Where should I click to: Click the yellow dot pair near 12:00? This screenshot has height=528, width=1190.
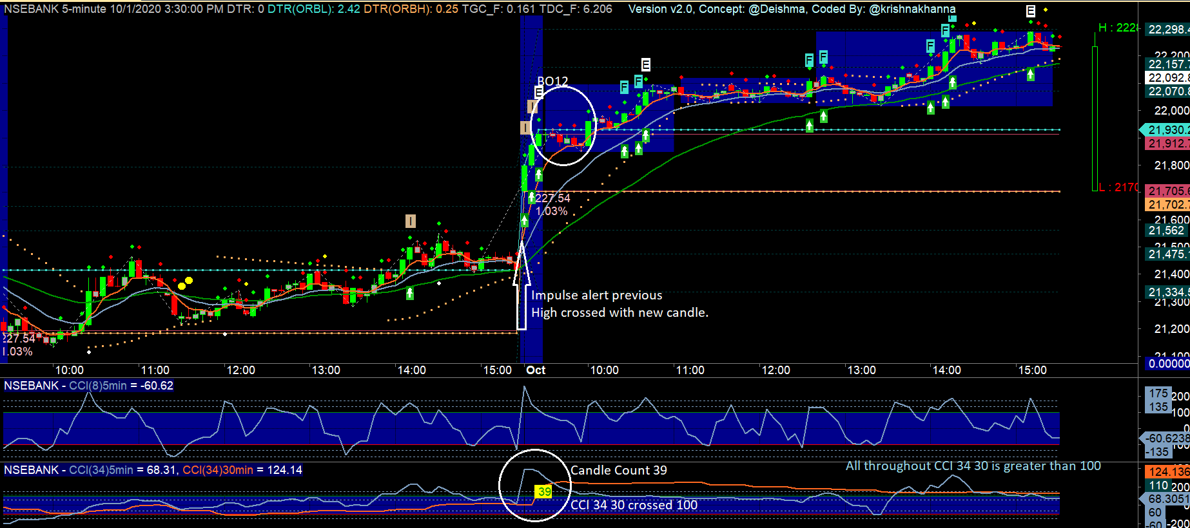(185, 283)
